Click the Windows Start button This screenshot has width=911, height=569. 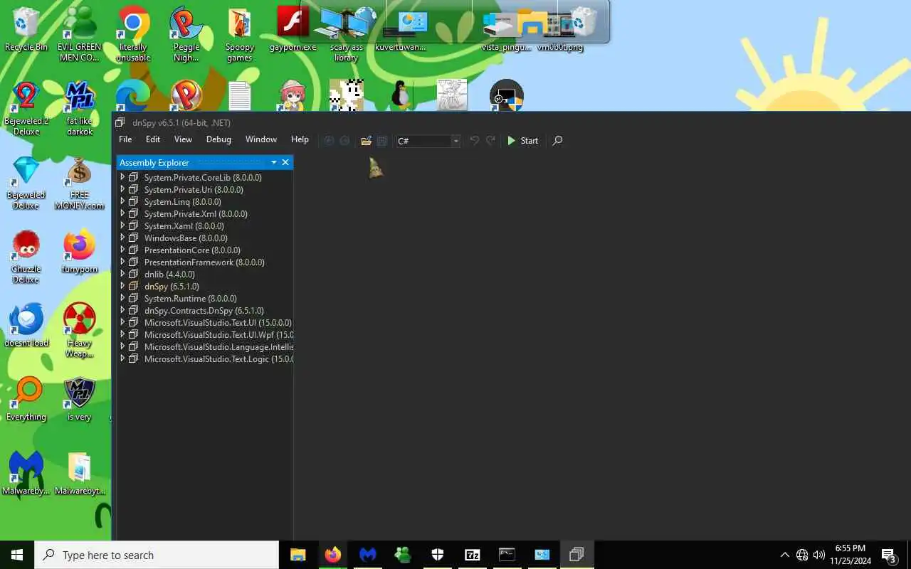coord(17,555)
